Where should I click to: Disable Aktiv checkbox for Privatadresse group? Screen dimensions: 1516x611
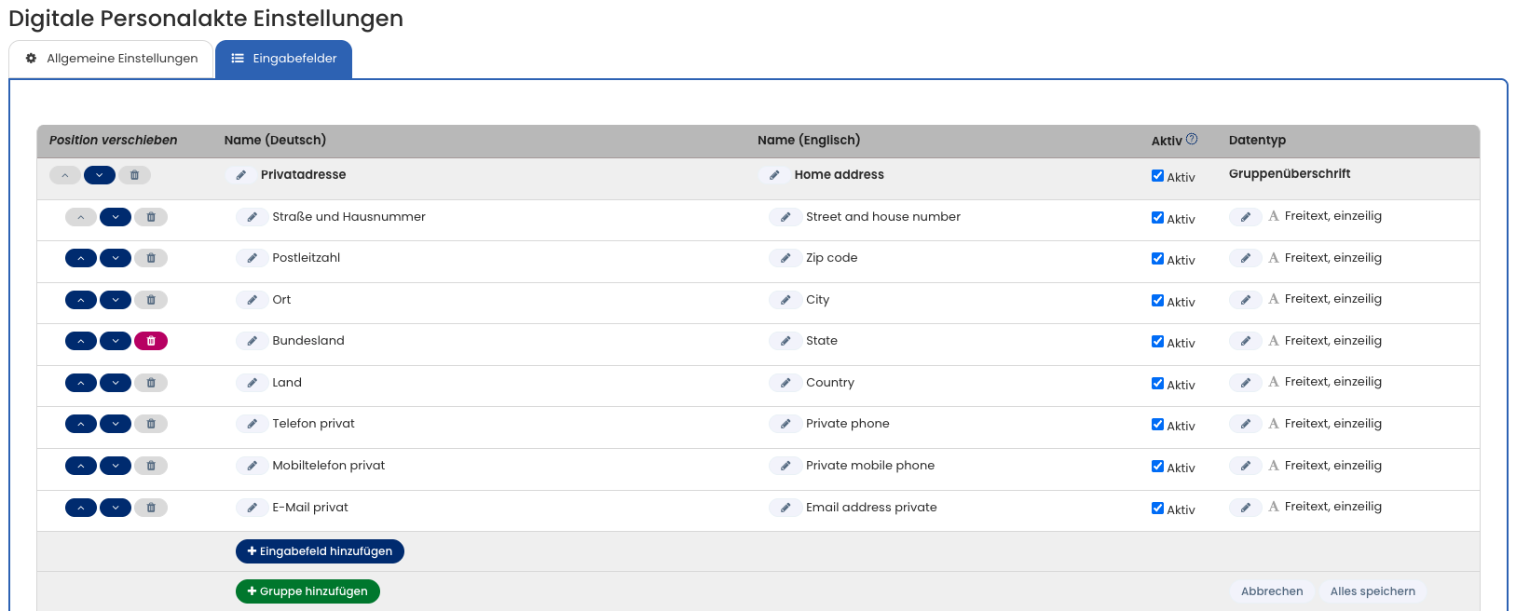click(1157, 176)
